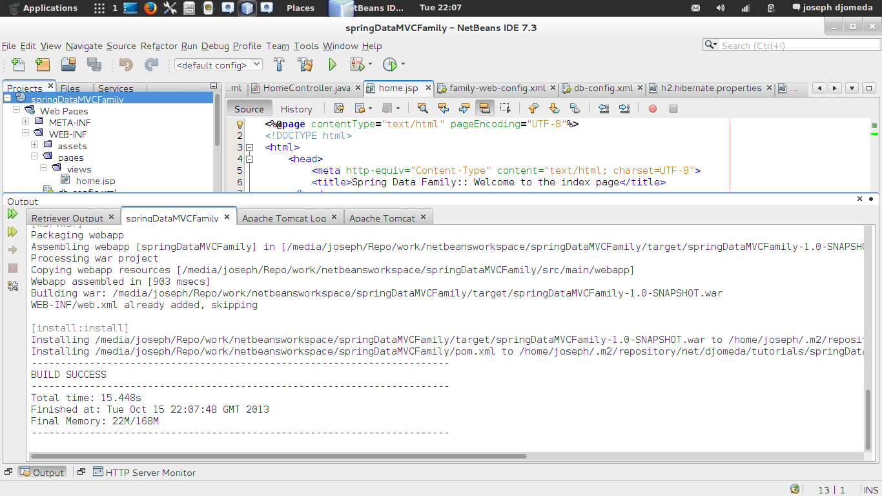Click the Undo arrow in main toolbar
Screen dimensions: 882x496
point(126,65)
